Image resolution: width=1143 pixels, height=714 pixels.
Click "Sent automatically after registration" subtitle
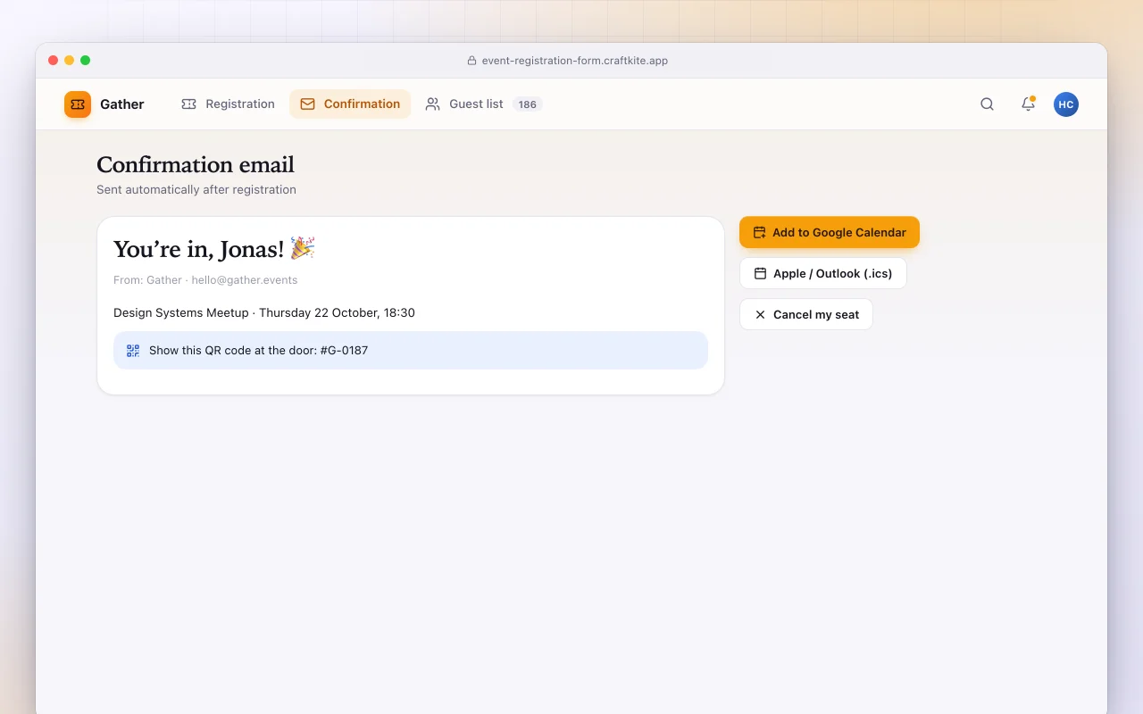[196, 190]
